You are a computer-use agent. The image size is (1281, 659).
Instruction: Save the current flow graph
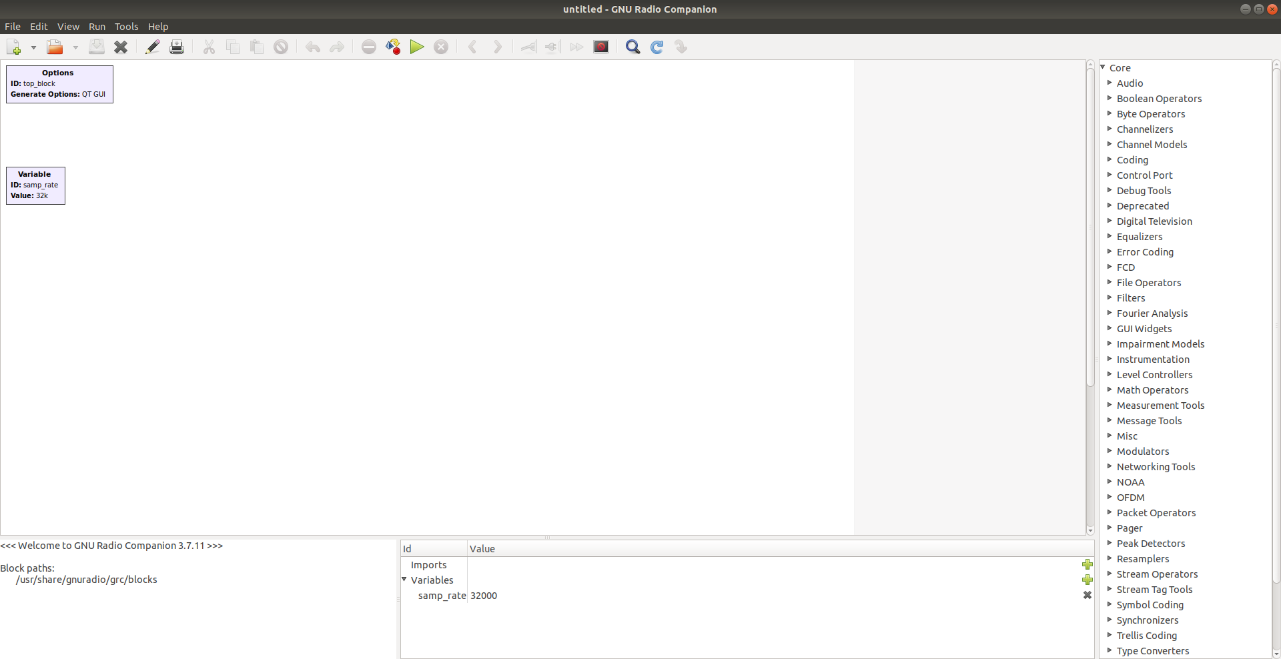point(97,47)
